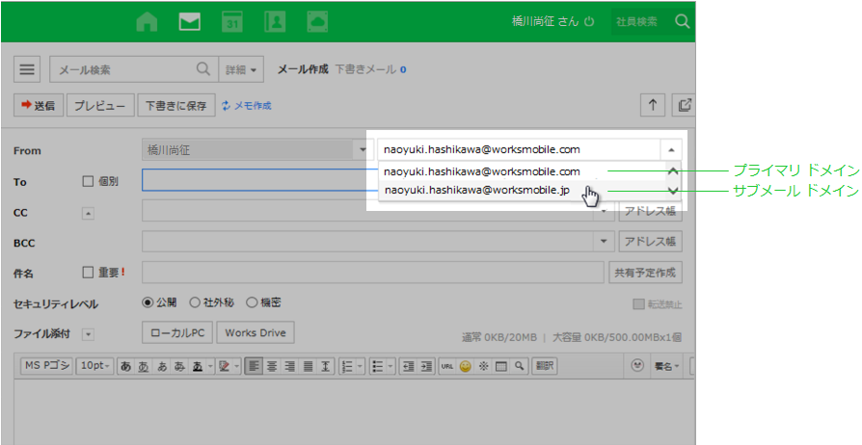This screenshot has height=445, width=862.
Task: Align text center
Action: tap(272, 366)
